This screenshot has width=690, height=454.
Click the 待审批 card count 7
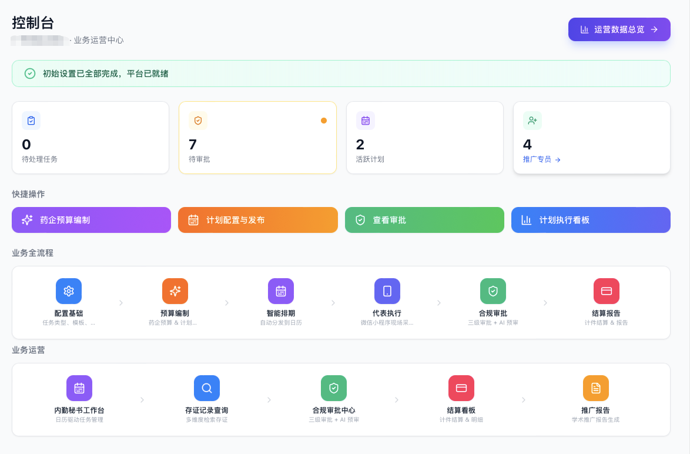click(x=193, y=145)
